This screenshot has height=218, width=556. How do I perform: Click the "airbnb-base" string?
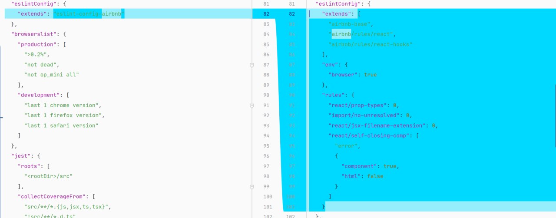pyautogui.click(x=350, y=24)
